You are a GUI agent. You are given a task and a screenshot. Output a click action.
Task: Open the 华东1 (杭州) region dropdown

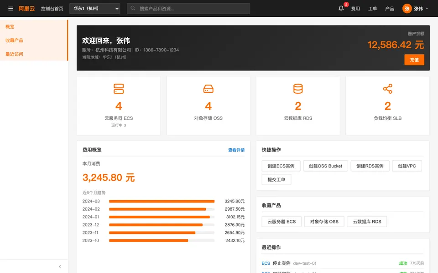pos(95,9)
